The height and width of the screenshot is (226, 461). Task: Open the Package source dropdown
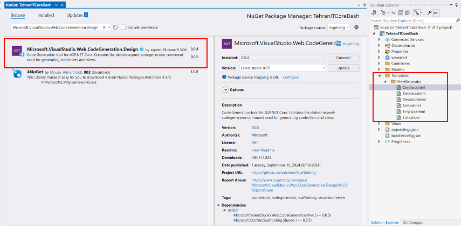click(335, 27)
